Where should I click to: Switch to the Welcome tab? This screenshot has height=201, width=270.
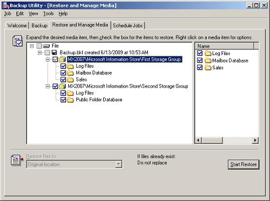coord(17,26)
